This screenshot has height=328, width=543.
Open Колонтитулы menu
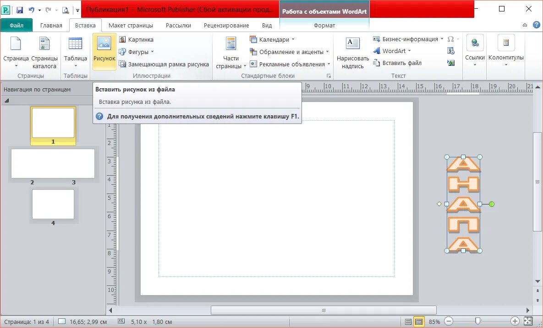point(505,51)
